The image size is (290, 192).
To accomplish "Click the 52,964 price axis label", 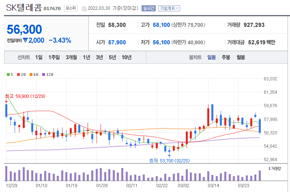I will point(271,160).
